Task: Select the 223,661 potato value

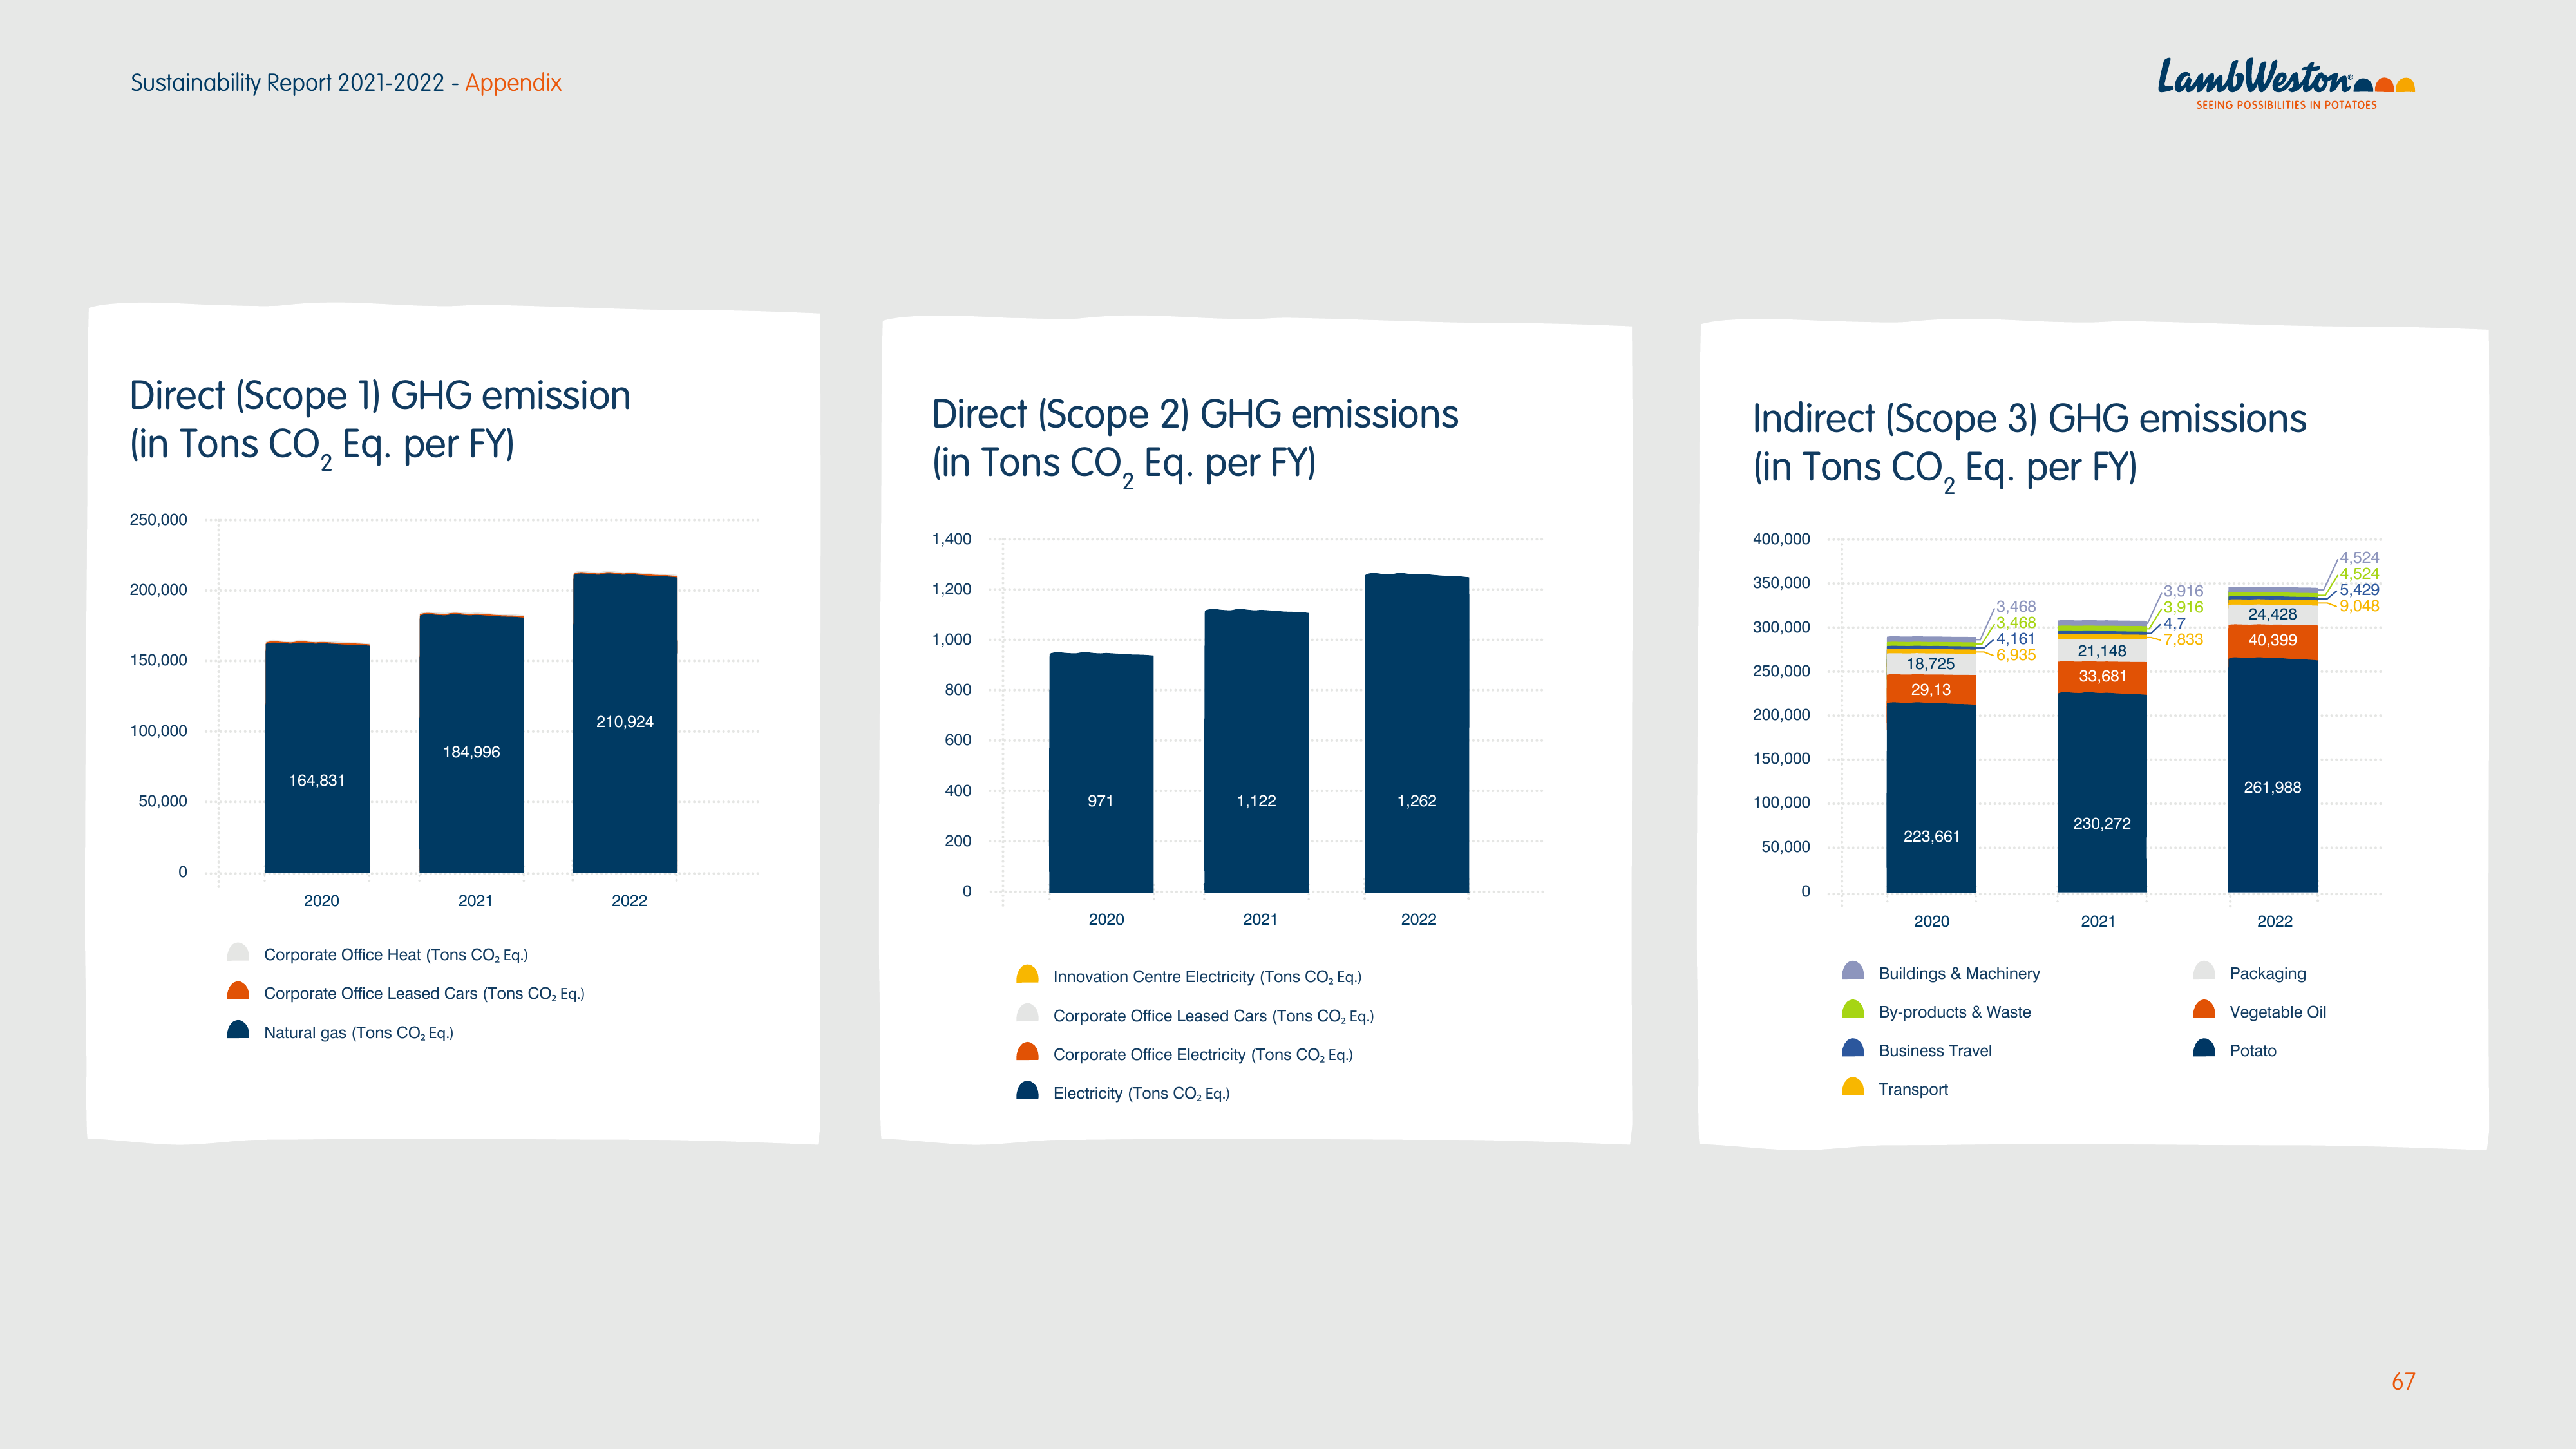Action: point(1931,836)
